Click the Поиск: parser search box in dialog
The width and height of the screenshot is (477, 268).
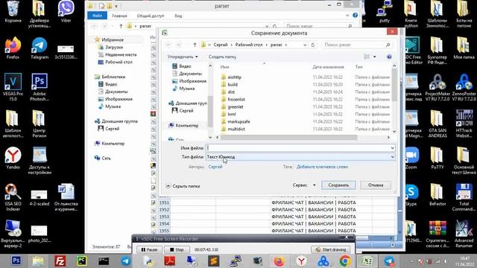point(357,45)
